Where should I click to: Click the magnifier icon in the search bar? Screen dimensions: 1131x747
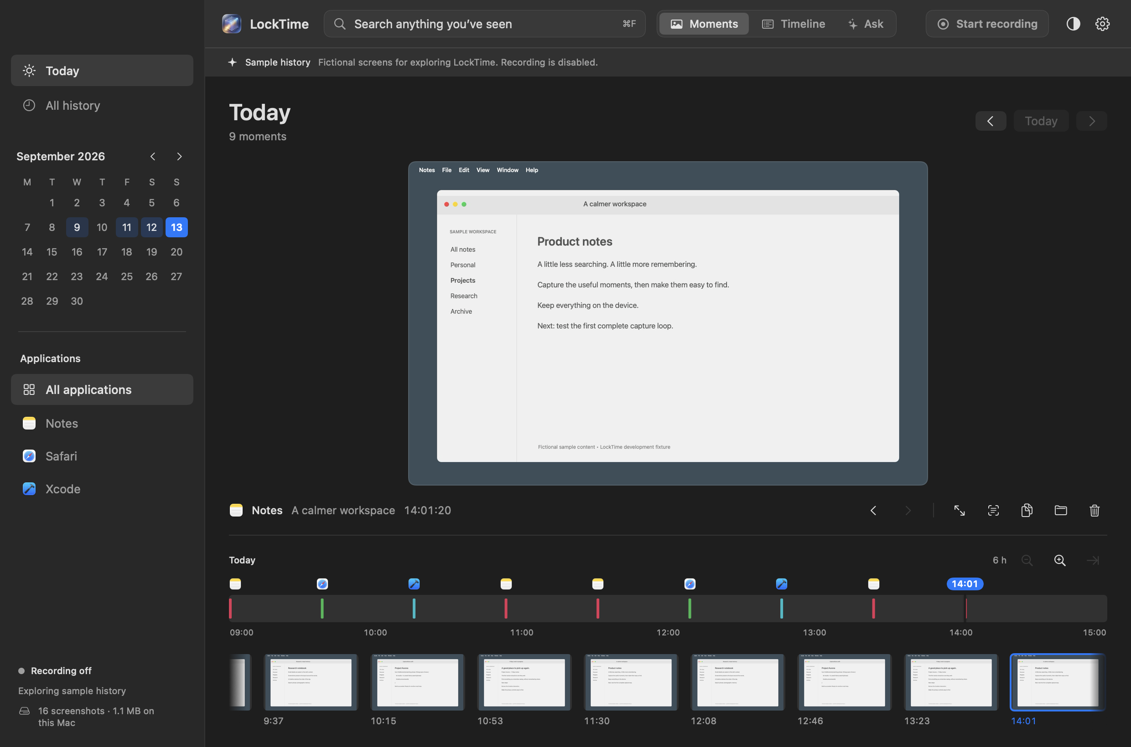click(x=340, y=24)
